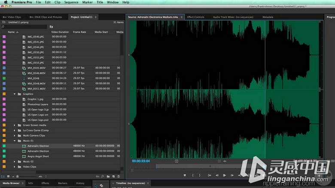Open the Clip menu
Screen dimensions: 335x188
click(x=57, y=2)
